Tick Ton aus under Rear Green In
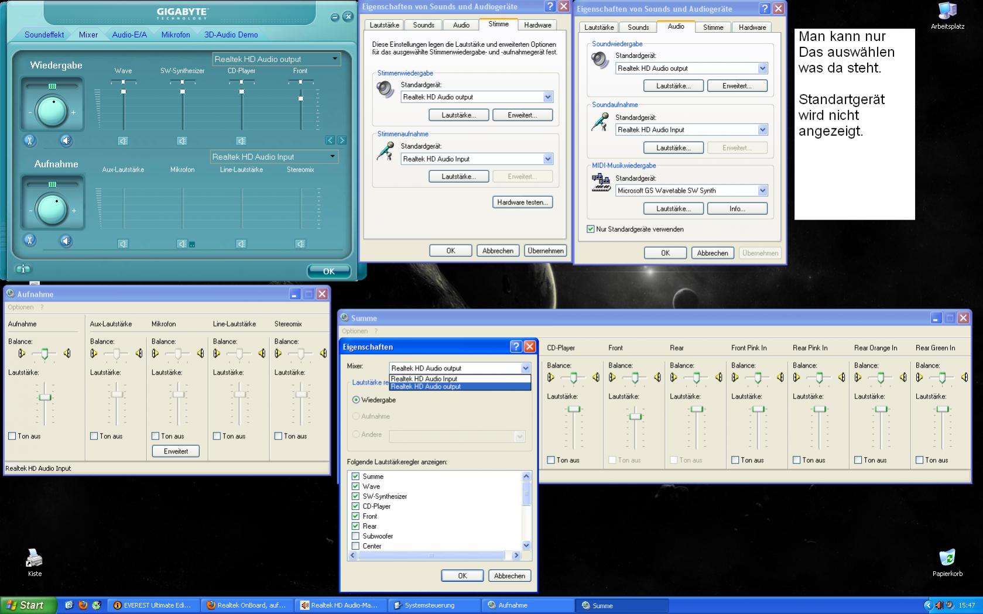Image resolution: width=983 pixels, height=614 pixels. 920,460
